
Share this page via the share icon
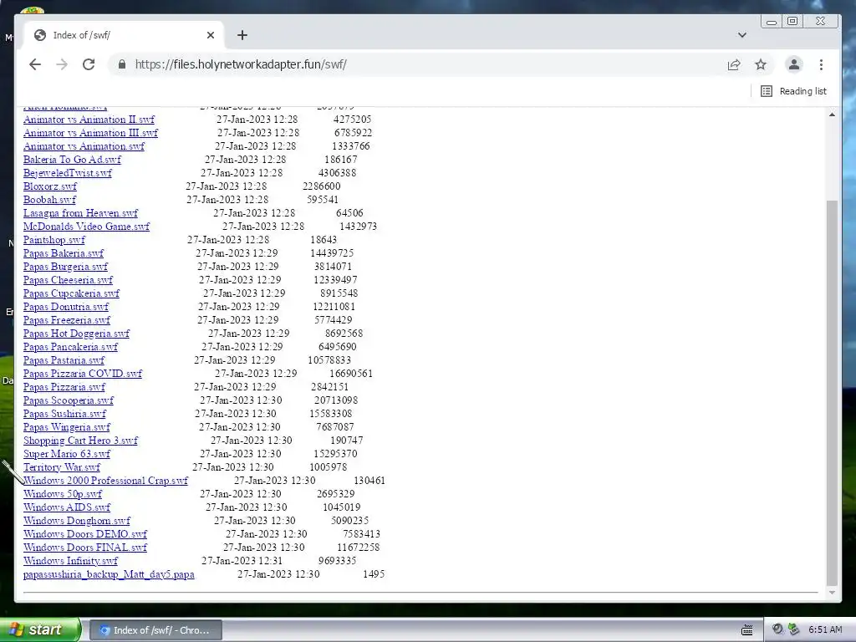734,64
